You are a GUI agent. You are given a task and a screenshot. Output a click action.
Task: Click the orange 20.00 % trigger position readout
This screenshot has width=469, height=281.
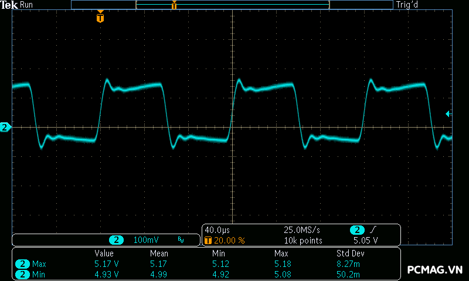click(x=229, y=240)
